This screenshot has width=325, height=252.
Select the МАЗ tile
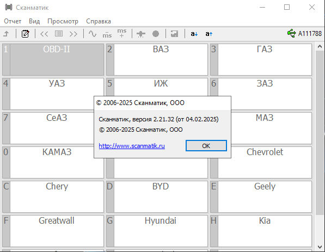pos(272,128)
